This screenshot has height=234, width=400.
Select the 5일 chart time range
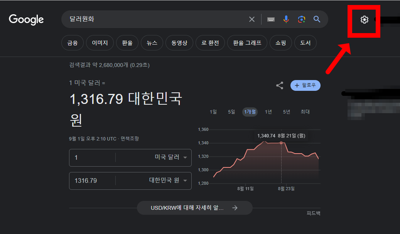tap(231, 112)
